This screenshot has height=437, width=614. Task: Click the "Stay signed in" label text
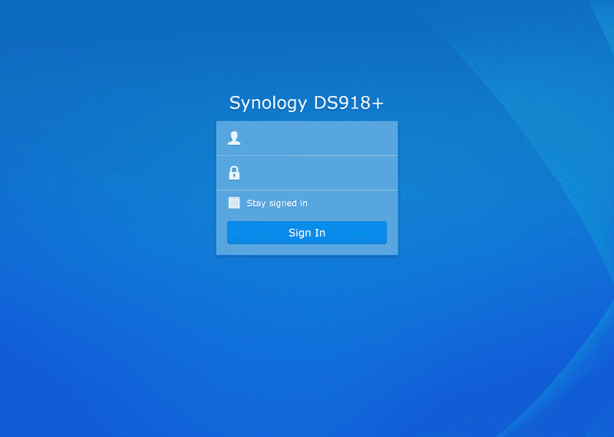click(x=277, y=203)
